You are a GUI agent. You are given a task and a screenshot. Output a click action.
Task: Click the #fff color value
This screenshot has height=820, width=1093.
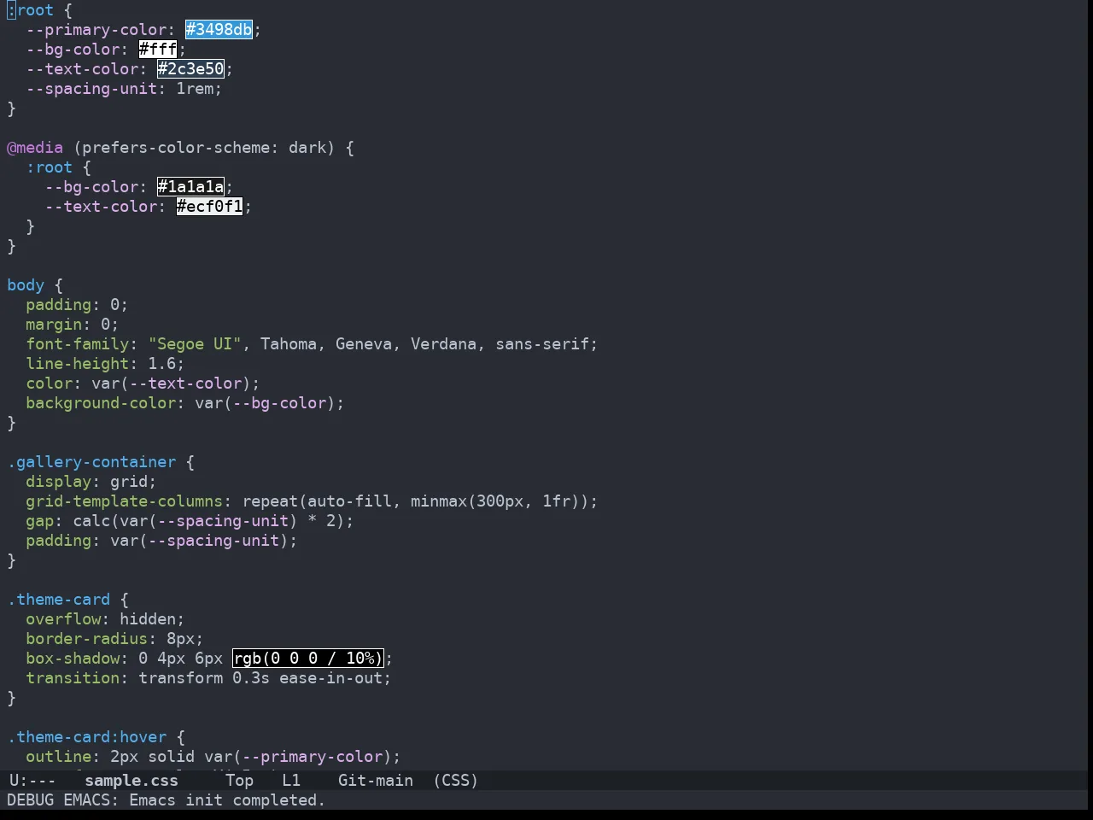click(x=158, y=50)
